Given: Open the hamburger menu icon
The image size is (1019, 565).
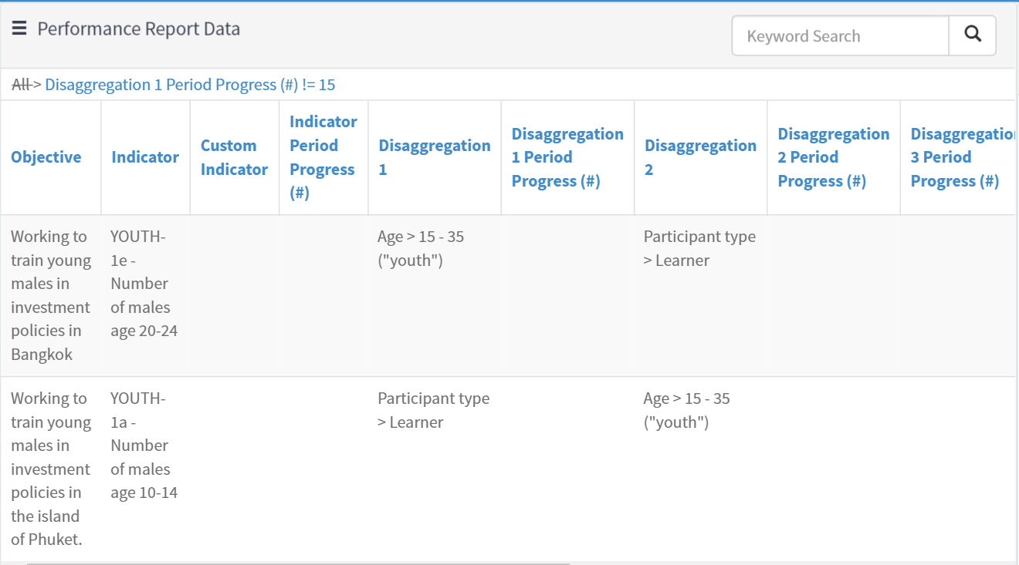Looking at the screenshot, I should (19, 29).
